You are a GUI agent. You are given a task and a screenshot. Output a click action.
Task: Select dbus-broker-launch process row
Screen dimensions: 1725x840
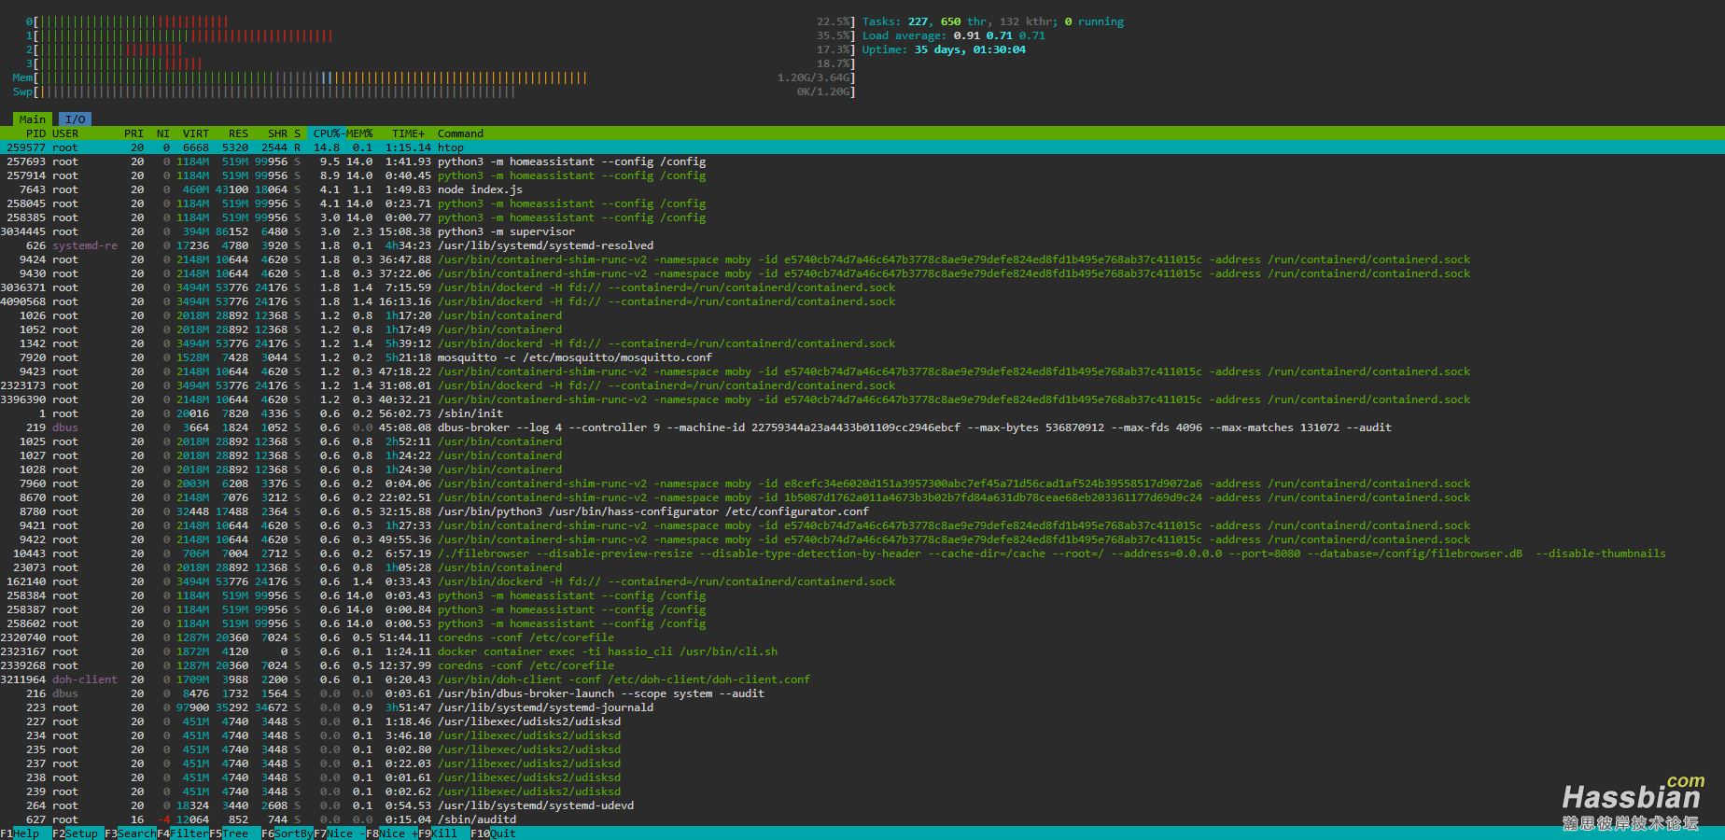862,693
